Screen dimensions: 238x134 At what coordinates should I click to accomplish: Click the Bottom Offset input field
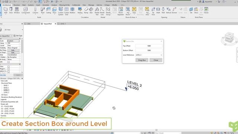coord(149,50)
